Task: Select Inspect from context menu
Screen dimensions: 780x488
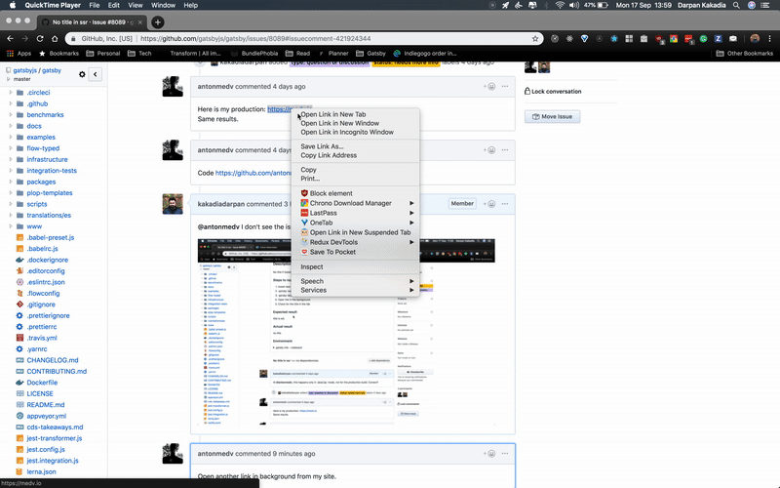Action: pos(356,266)
